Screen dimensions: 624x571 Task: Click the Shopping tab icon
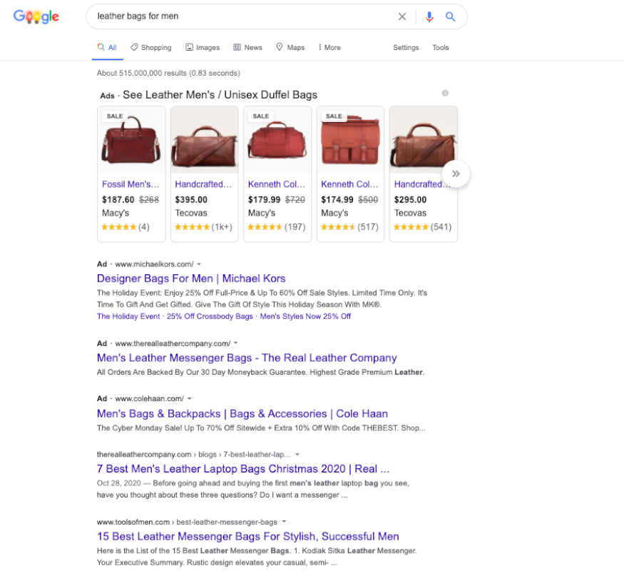tap(135, 47)
